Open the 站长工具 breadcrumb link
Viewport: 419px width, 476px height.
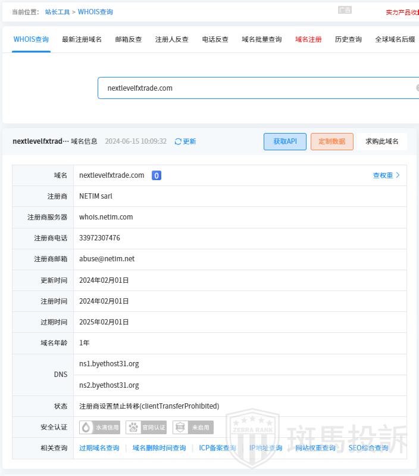coord(57,12)
